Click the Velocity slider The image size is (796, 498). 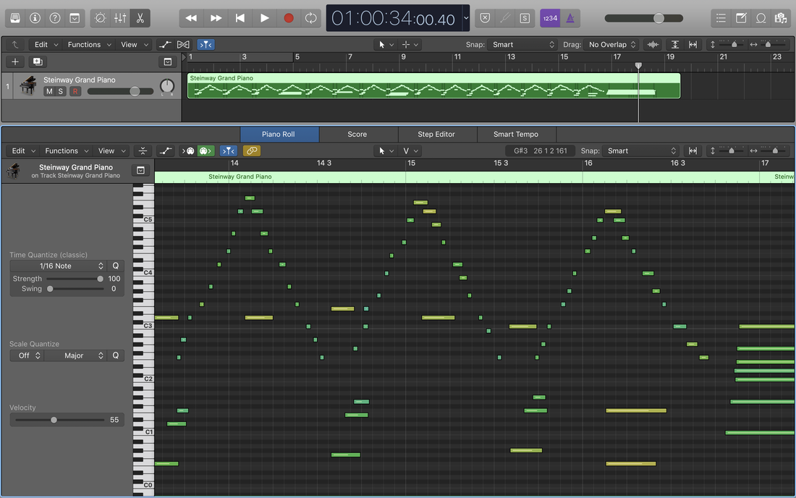pos(54,420)
